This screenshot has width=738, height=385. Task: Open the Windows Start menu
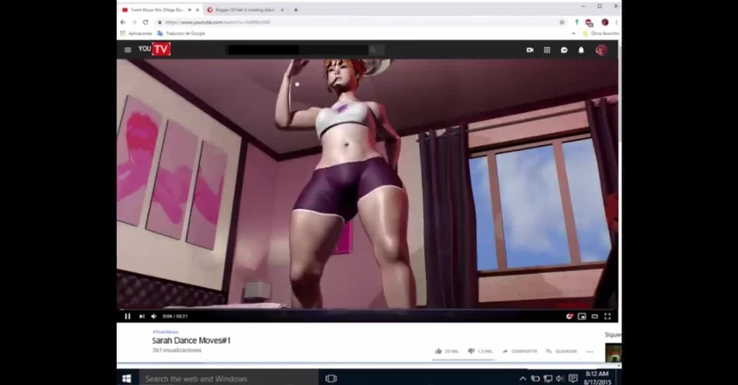pos(126,378)
